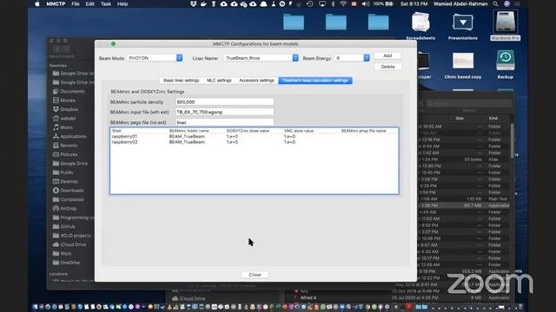This screenshot has height=312, width=556.
Task: Select the raspberry02 shell row
Action: [254, 142]
